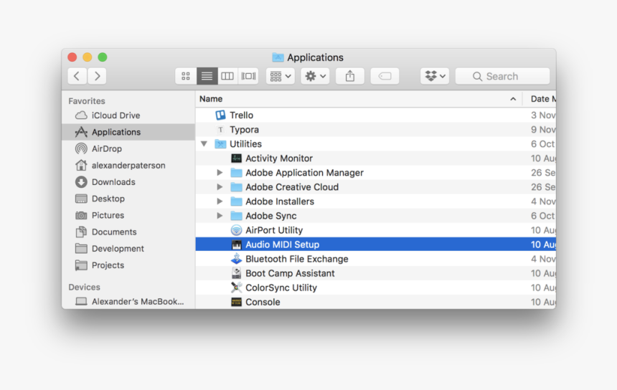Select Applications in the sidebar

(128, 132)
